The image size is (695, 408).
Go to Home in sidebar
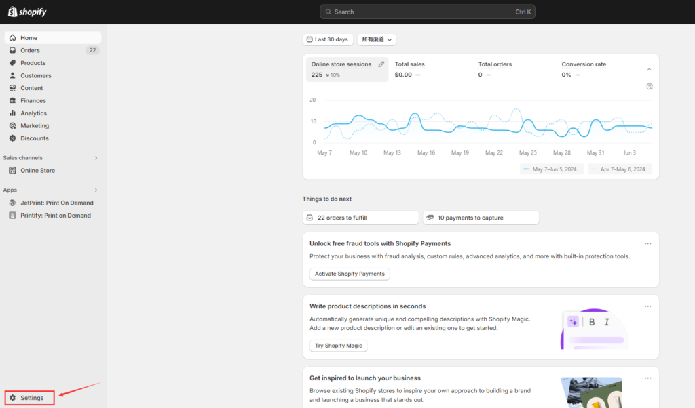pyautogui.click(x=53, y=37)
